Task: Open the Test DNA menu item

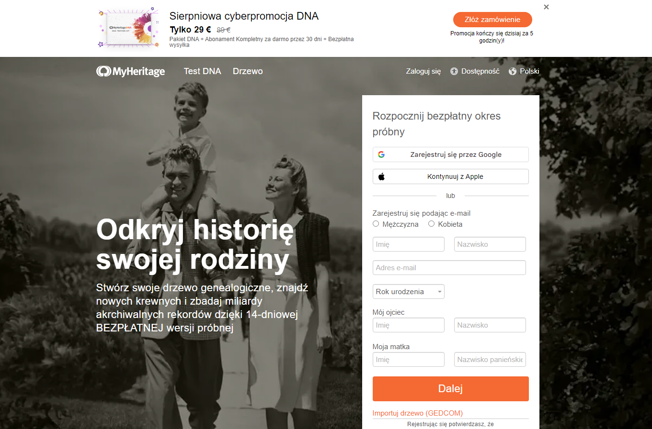Action: 202,71
